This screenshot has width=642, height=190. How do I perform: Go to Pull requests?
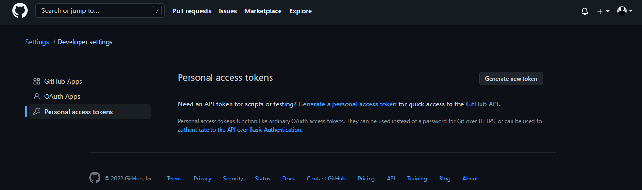coord(191,11)
